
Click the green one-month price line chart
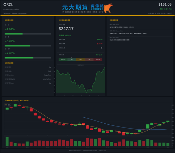click(80, 80)
